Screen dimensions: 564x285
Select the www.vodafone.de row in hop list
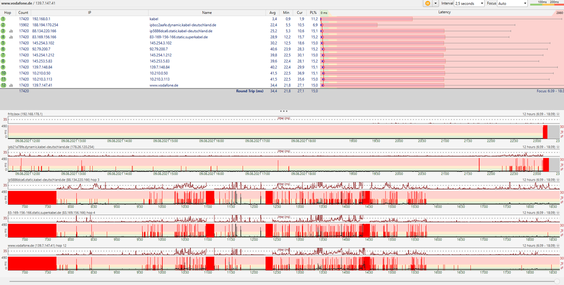click(x=164, y=85)
